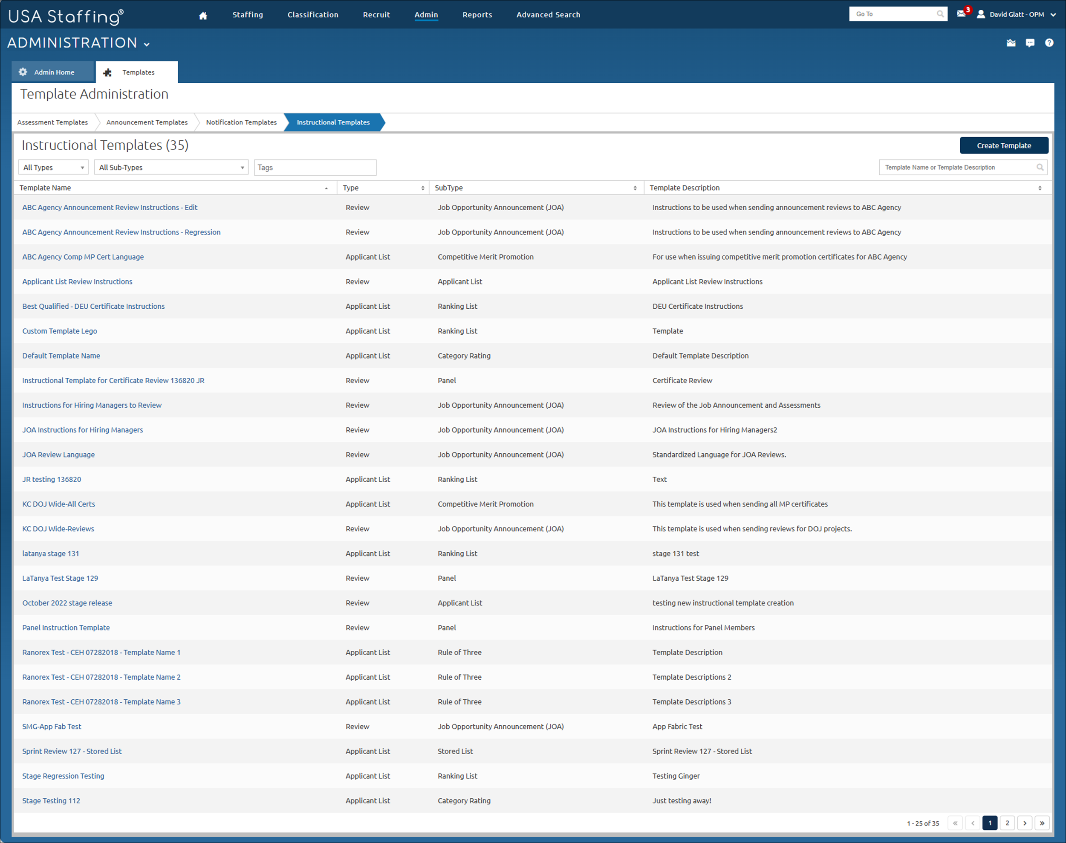This screenshot has width=1066, height=843.
Task: Click the Templates puzzle piece icon
Action: coord(107,72)
